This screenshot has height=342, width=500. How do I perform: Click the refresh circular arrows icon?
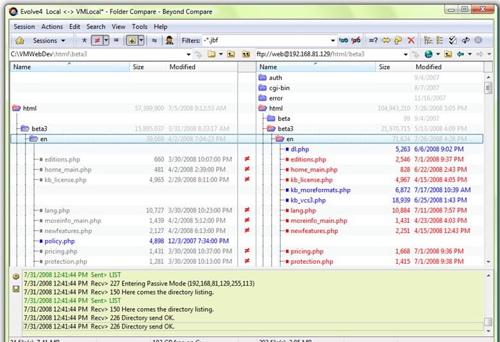[x=465, y=40]
